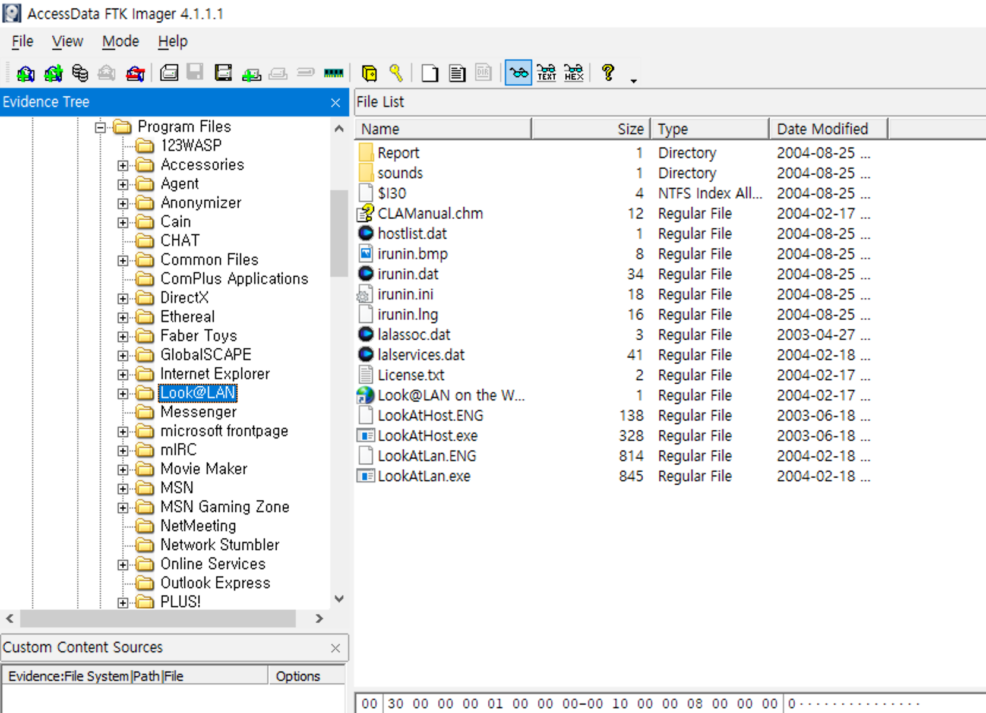Click the Options column header
The image size is (986, 713).
point(307,676)
